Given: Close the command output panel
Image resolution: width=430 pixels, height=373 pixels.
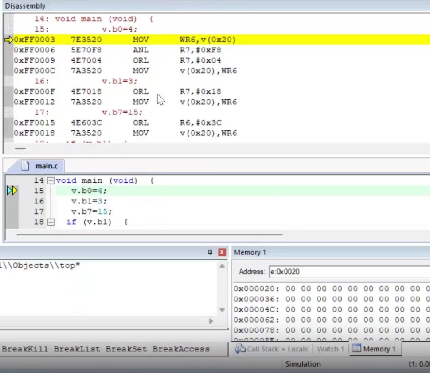Looking at the screenshot, I should 222,252.
